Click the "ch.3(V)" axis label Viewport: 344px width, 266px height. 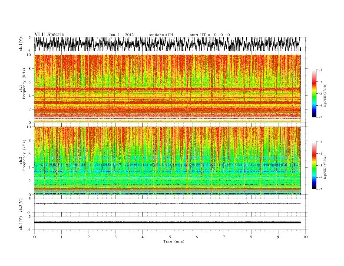pyautogui.click(x=21, y=206)
